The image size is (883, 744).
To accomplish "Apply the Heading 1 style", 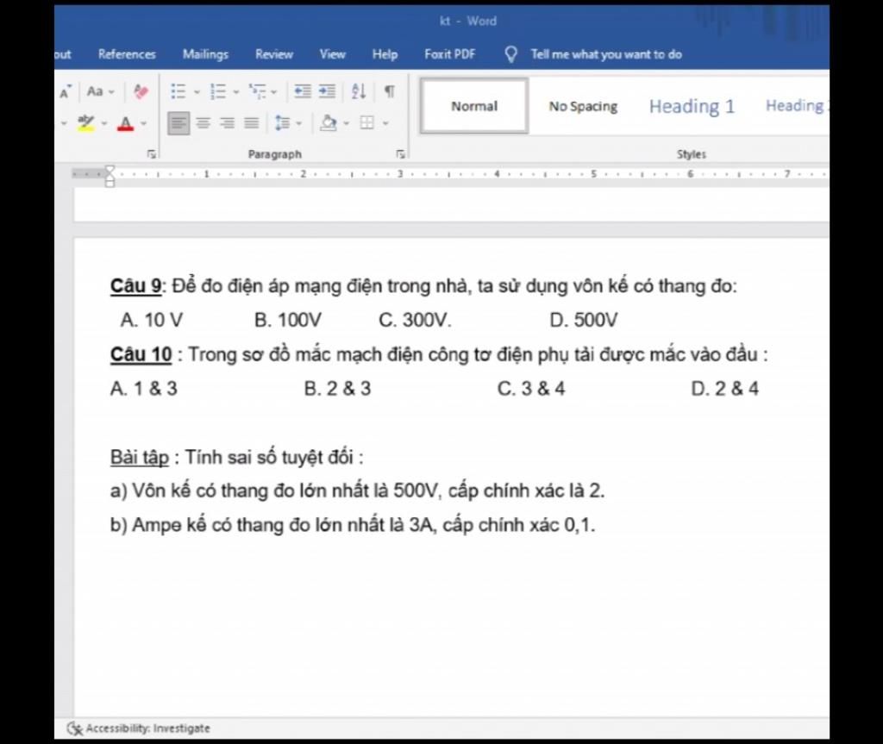I will 692,106.
